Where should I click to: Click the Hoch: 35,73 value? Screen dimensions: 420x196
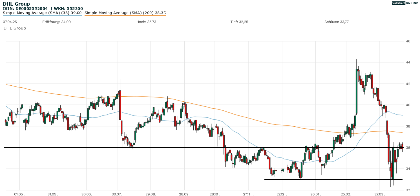[146, 22]
